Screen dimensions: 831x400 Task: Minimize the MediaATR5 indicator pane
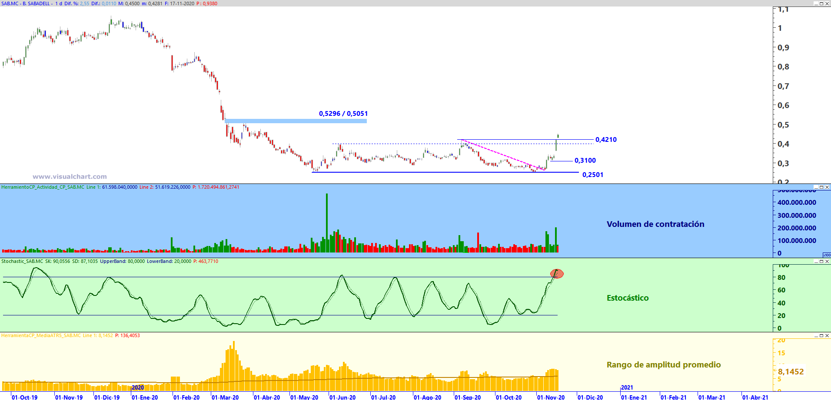(816, 335)
